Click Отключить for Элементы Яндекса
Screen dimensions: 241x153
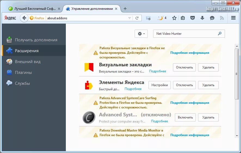click(x=184, y=85)
